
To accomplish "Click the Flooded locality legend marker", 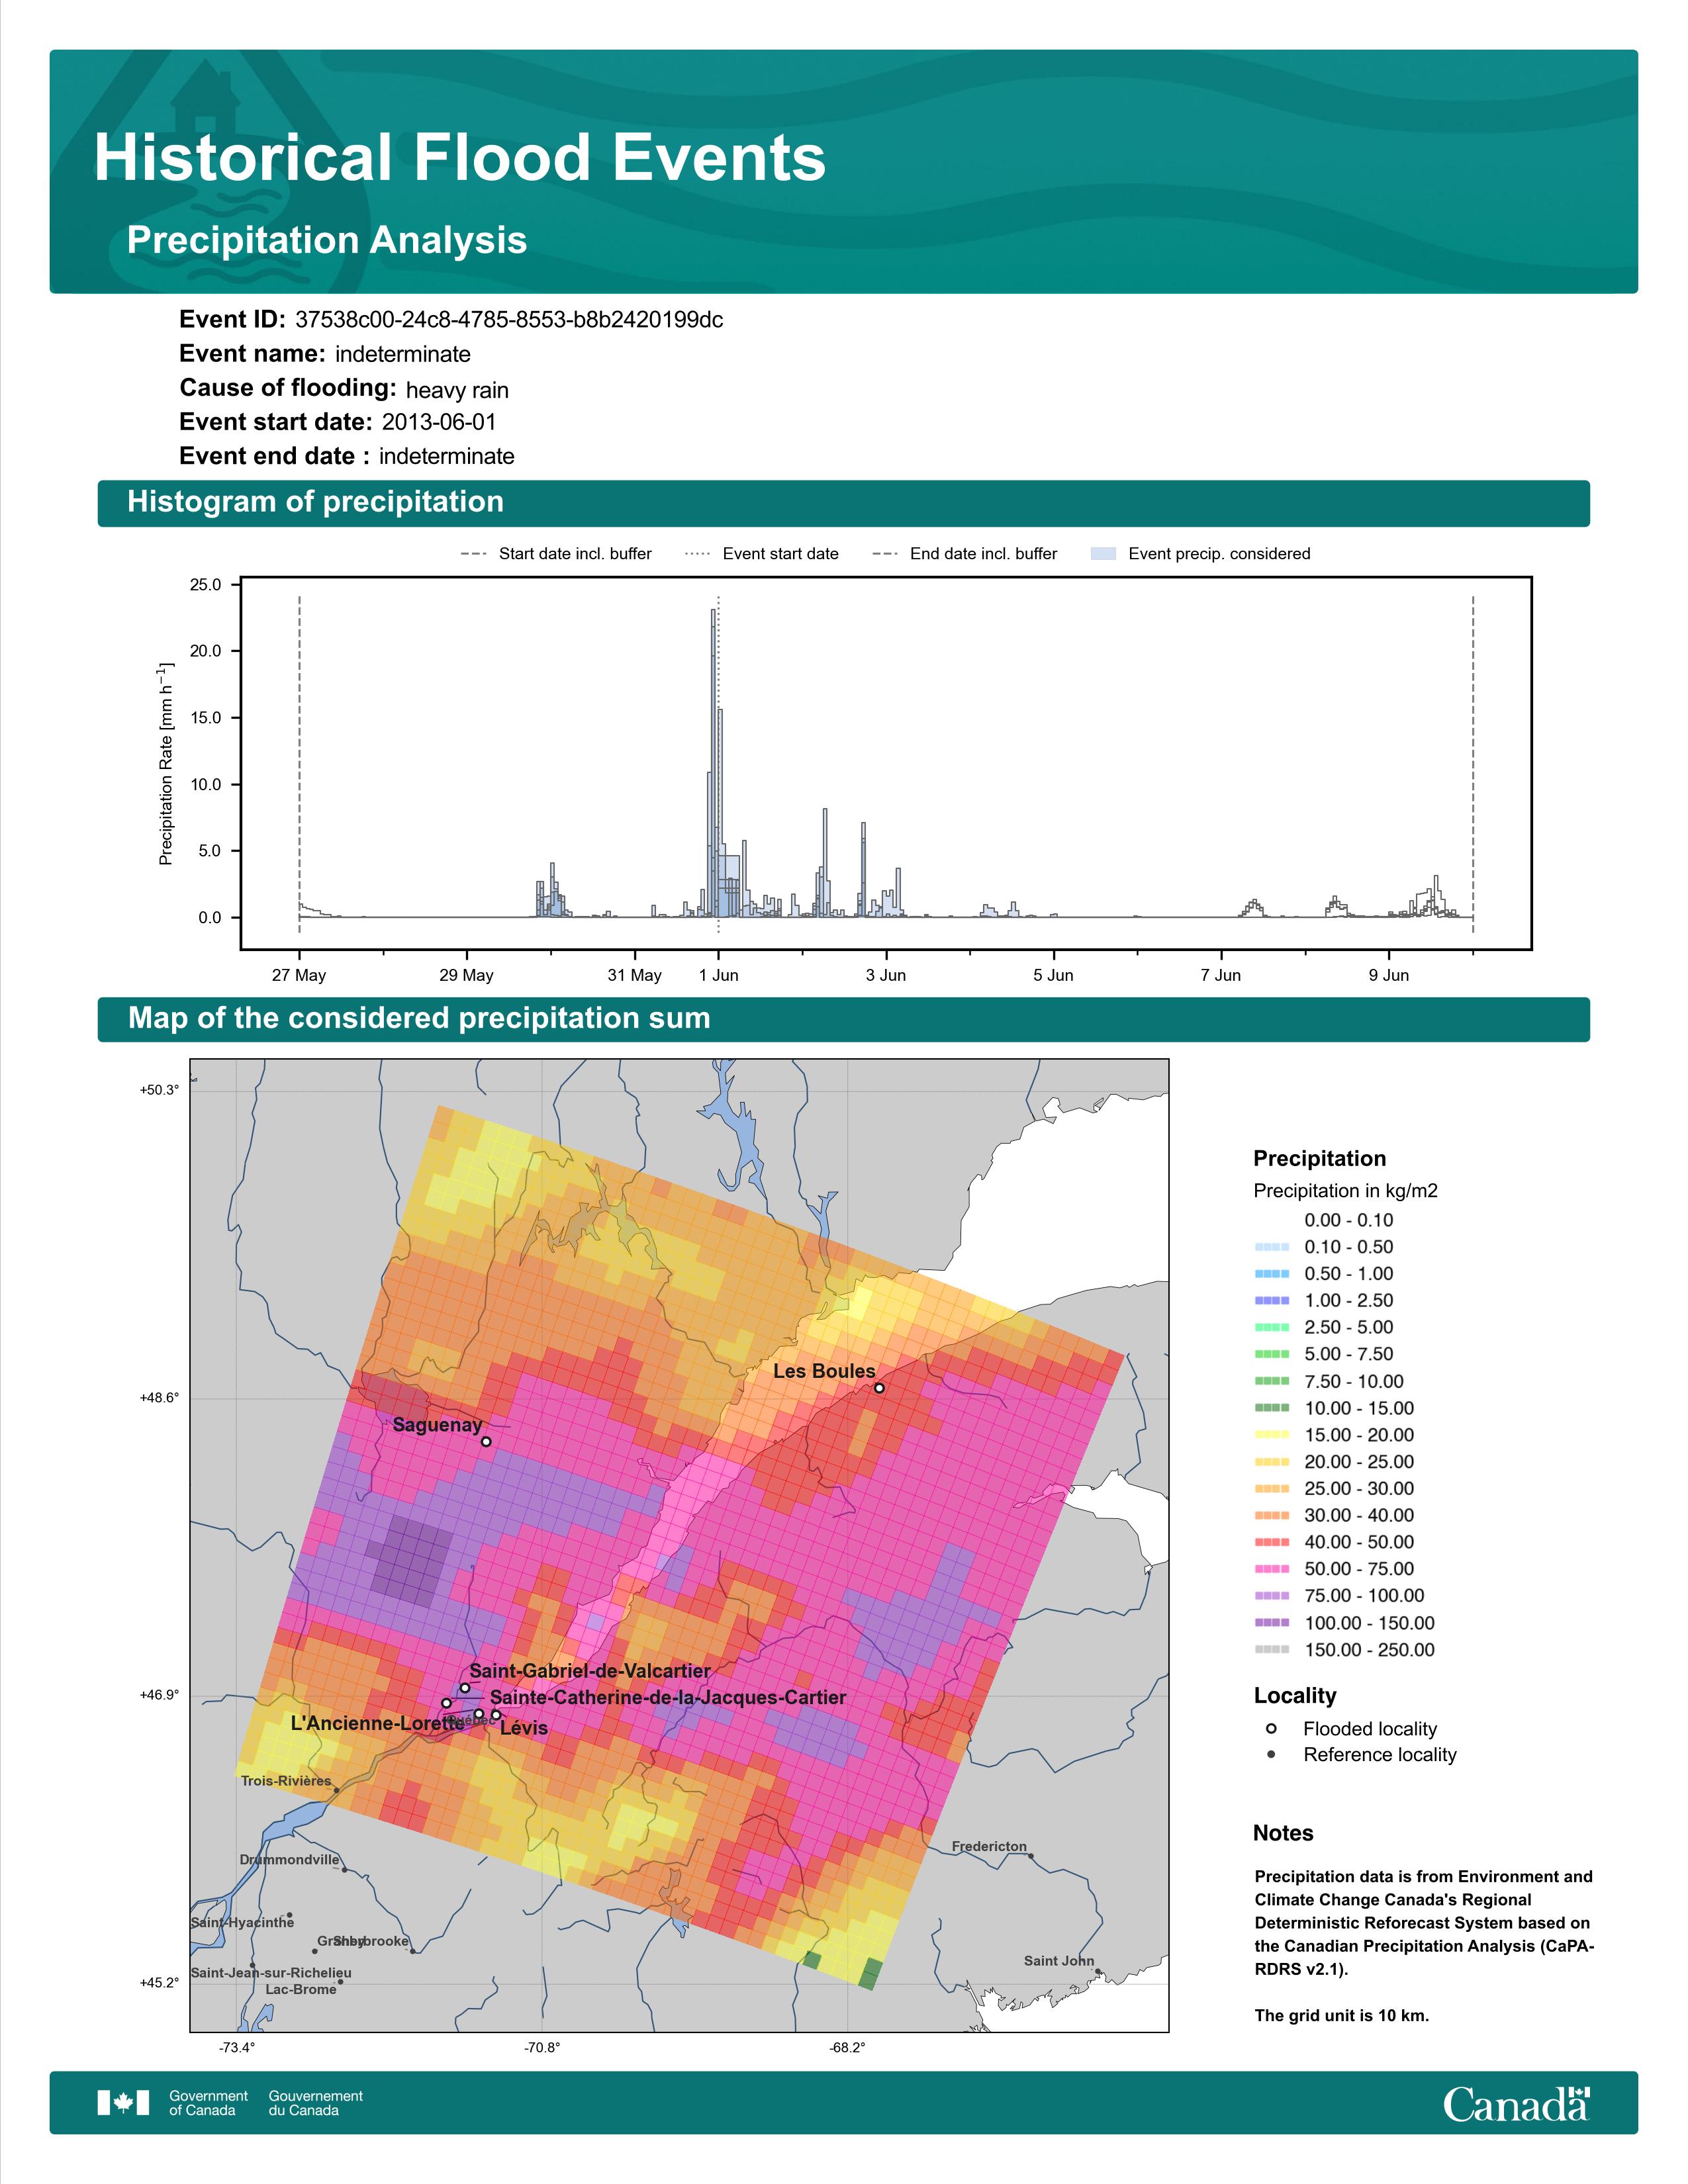I will click(1271, 1729).
